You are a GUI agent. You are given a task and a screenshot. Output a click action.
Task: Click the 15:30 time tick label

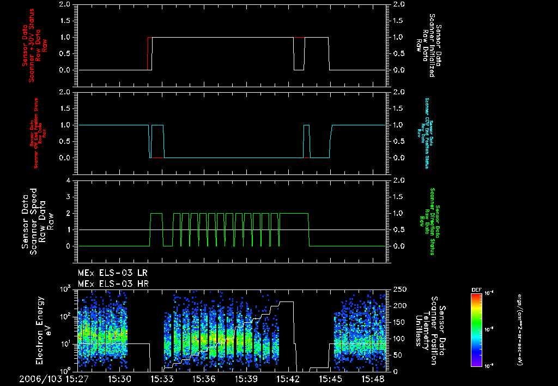coord(119,379)
